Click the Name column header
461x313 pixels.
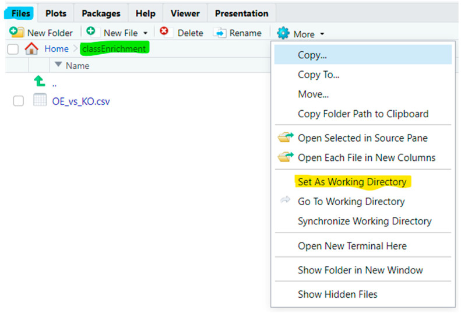78,65
